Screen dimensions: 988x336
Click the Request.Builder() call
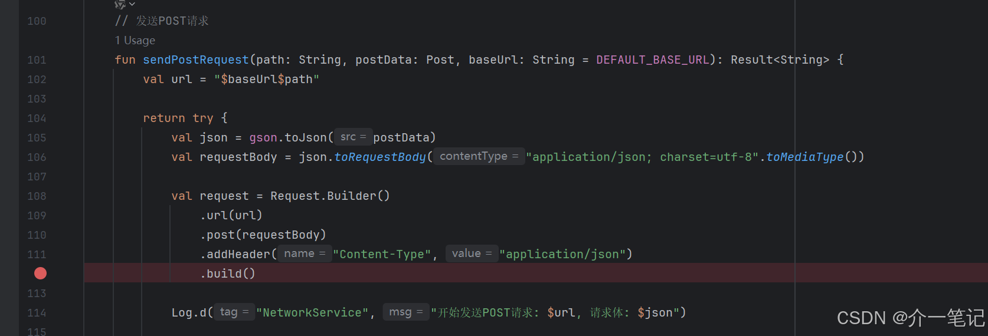click(331, 196)
